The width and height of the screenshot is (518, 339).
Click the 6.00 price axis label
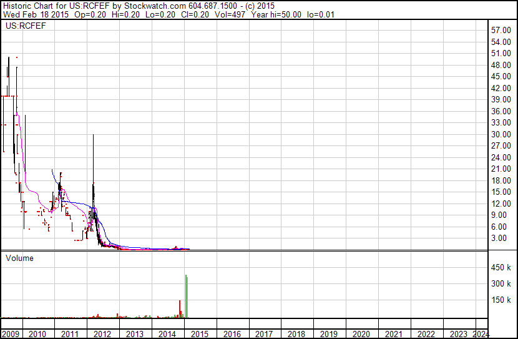tap(499, 227)
